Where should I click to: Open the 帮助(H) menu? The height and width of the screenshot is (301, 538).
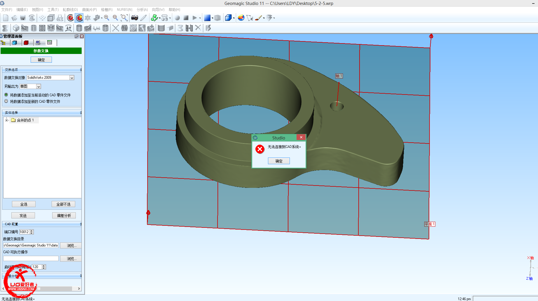[174, 10]
